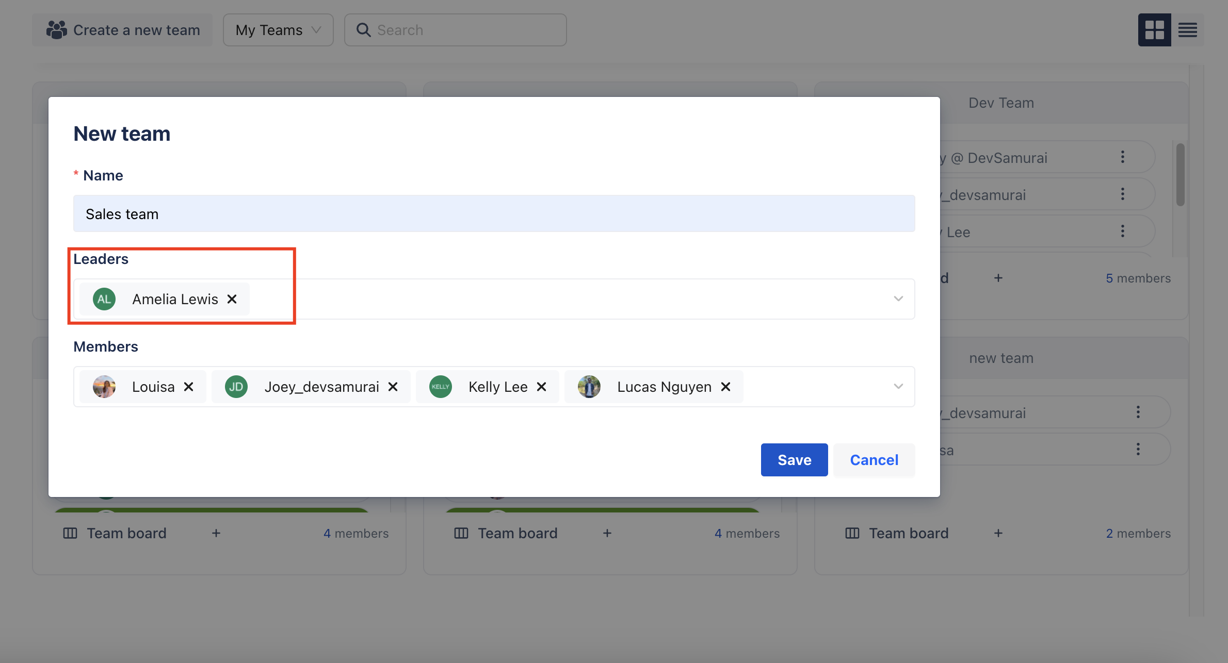The image size is (1228, 663).
Task: Click the Save button
Action: (794, 460)
